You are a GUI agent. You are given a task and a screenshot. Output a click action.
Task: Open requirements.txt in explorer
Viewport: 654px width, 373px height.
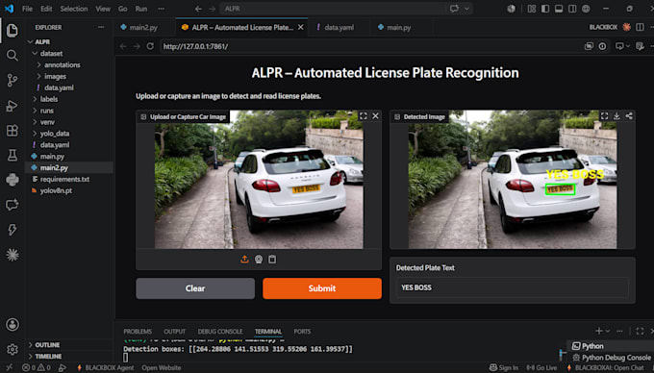click(x=64, y=179)
